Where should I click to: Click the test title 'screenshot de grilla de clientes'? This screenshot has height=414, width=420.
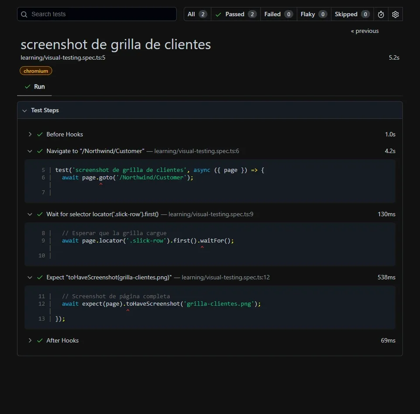click(x=116, y=44)
